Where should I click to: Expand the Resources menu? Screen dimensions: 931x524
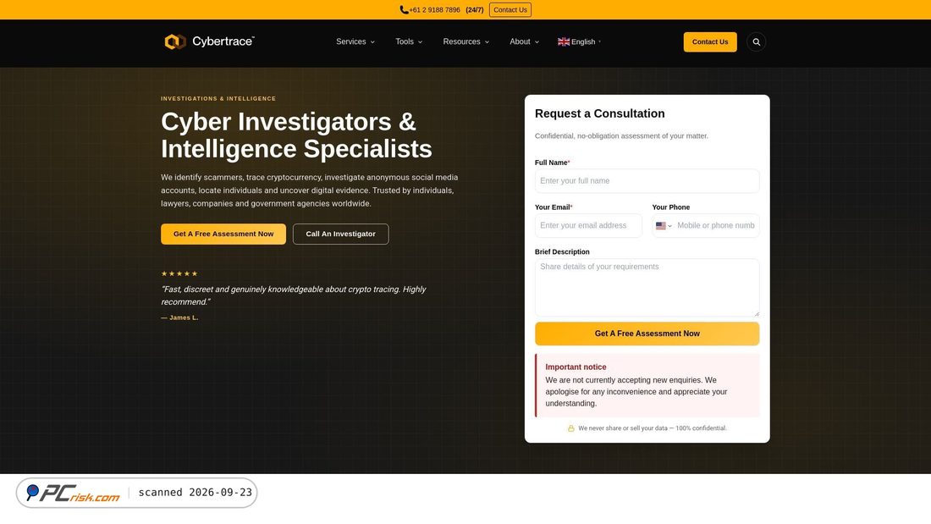(x=466, y=41)
